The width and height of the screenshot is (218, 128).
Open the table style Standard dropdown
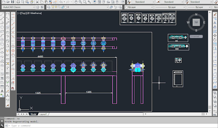pos(201,2)
